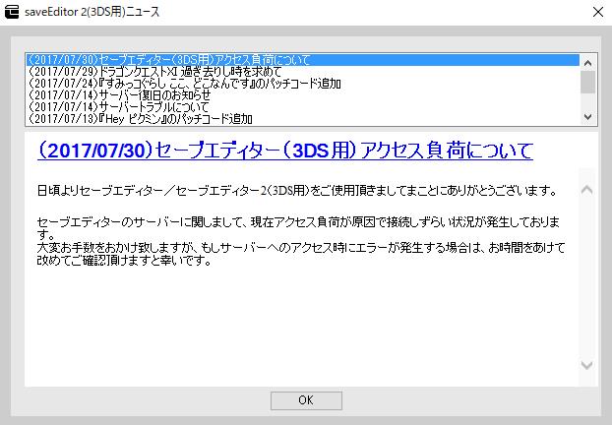This screenshot has width=612, height=425.
Task: Click the article pane scroll-down arrow
Action: click(587, 365)
